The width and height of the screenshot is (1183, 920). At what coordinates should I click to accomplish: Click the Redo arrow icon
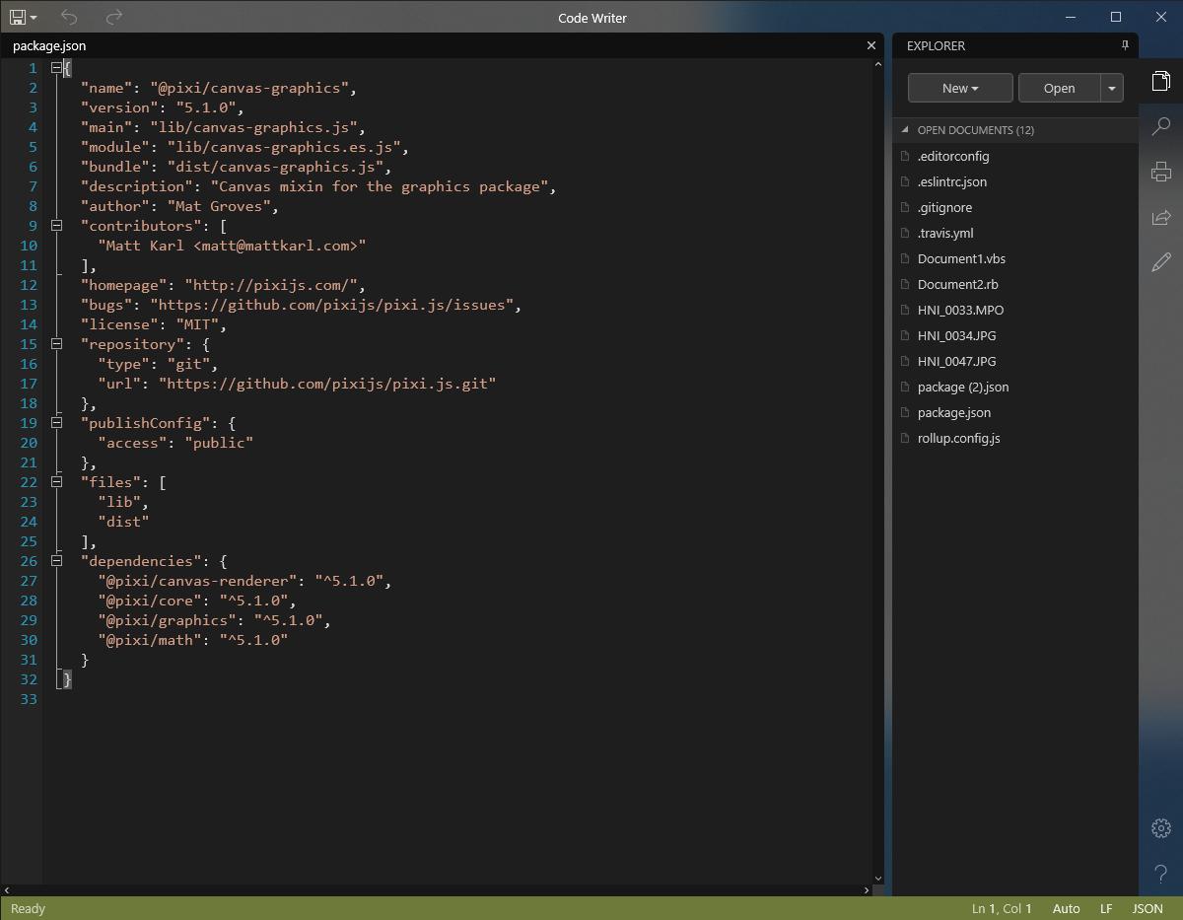point(114,17)
